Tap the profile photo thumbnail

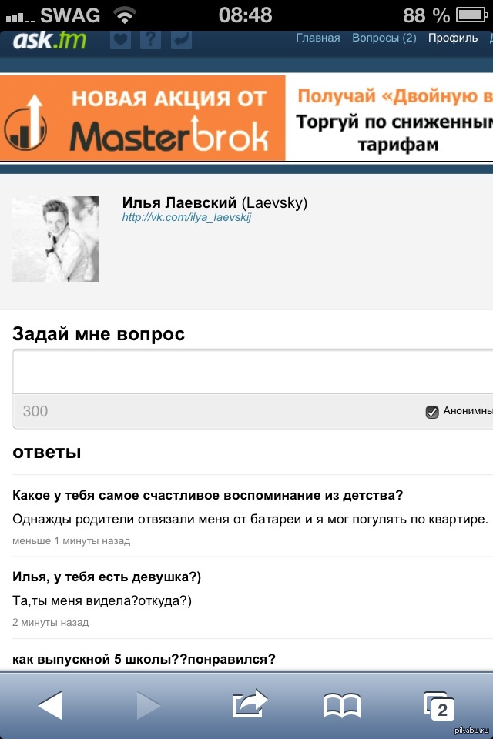click(55, 239)
